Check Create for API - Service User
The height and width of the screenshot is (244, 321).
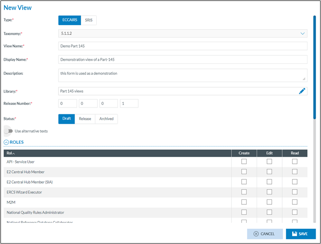[244, 162]
